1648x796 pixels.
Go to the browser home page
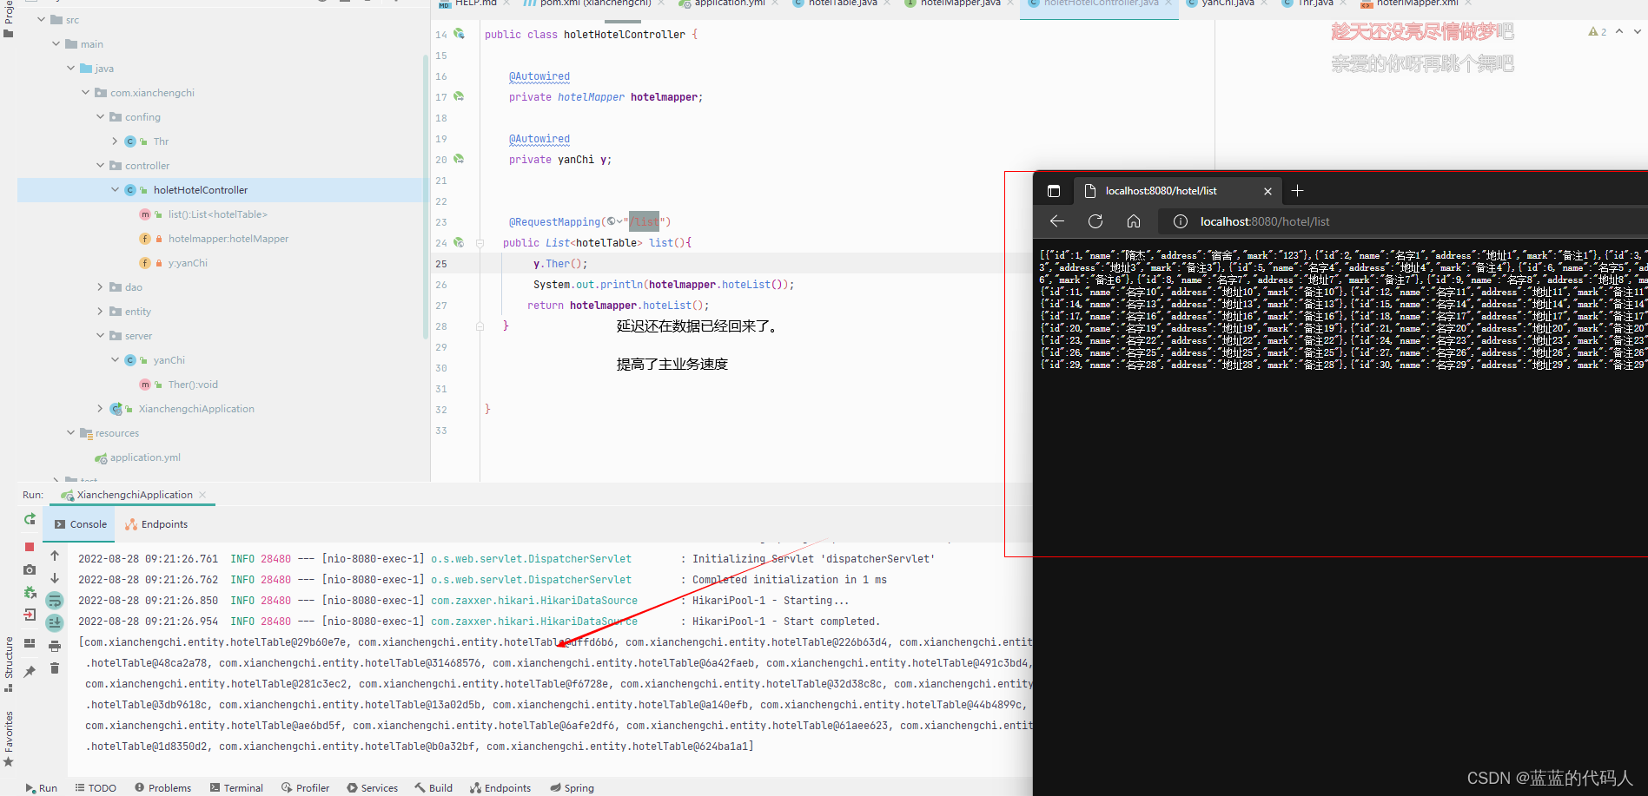click(x=1133, y=221)
